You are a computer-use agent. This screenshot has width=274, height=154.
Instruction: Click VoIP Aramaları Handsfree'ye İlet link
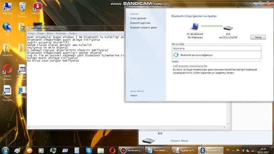click(190, 66)
